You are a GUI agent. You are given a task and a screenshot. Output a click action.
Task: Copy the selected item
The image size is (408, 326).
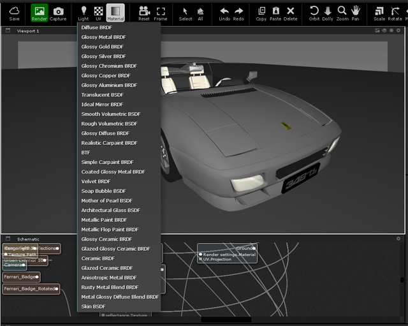click(261, 13)
